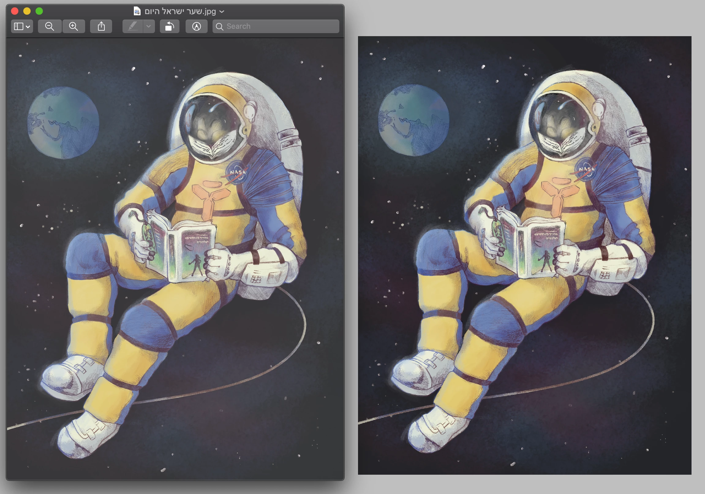Close the Preview window with the red button
This screenshot has width=705, height=494.
15,11
